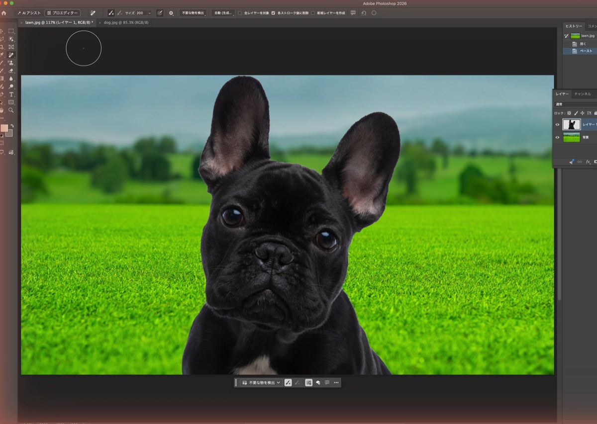The height and width of the screenshot is (424, 597).
Task: Open the 自動 (生成… mode dropdown
Action: point(223,13)
